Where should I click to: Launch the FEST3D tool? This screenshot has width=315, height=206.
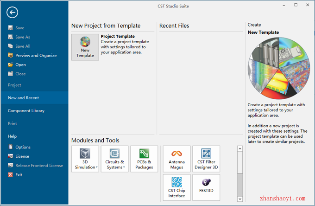coord(206,187)
